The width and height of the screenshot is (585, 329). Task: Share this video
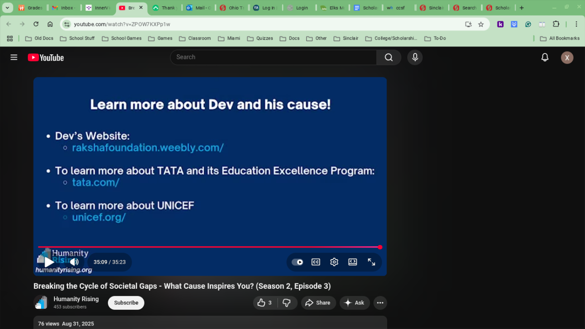point(318,303)
